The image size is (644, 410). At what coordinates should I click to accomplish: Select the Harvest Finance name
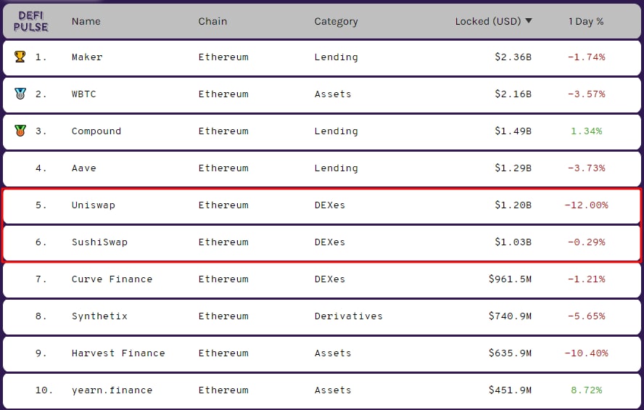click(x=118, y=353)
